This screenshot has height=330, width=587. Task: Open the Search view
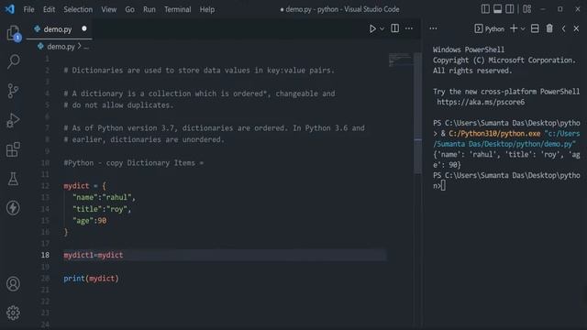pyautogui.click(x=14, y=61)
